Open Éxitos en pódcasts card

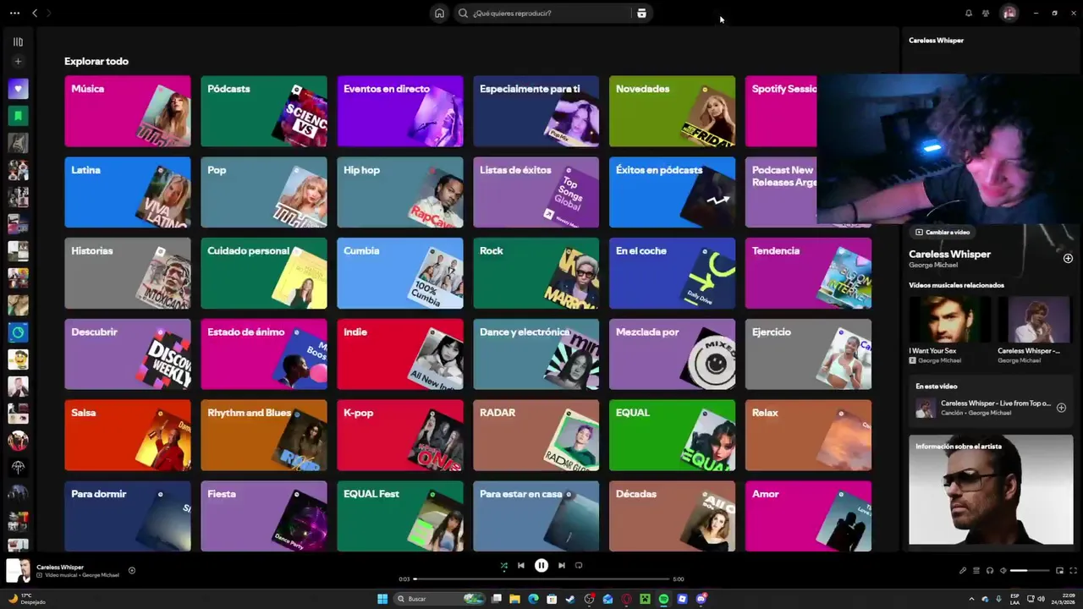click(x=673, y=192)
